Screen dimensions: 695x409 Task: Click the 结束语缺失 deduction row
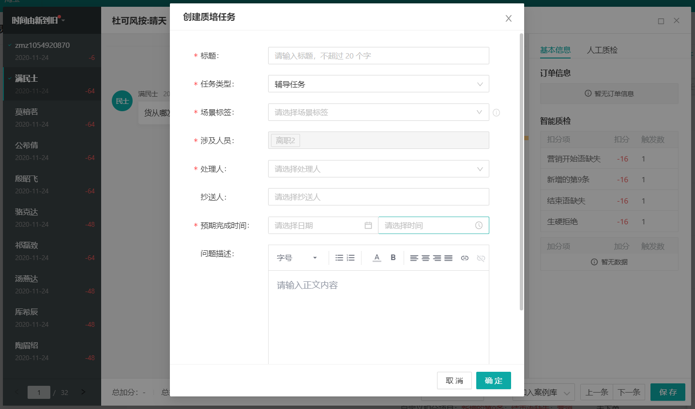click(609, 201)
